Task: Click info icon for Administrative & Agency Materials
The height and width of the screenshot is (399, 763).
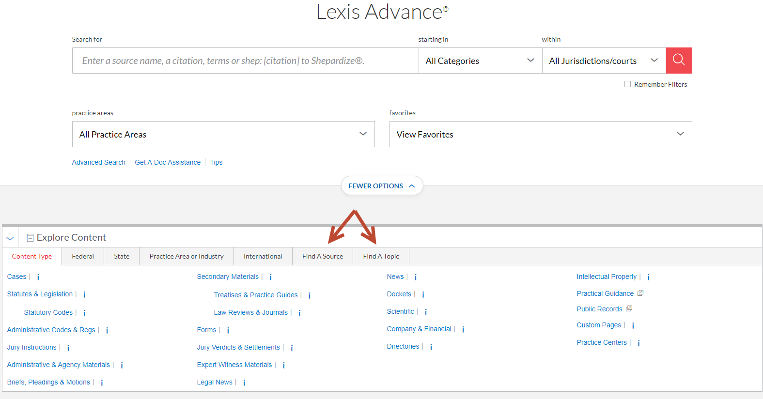Action: (x=122, y=365)
